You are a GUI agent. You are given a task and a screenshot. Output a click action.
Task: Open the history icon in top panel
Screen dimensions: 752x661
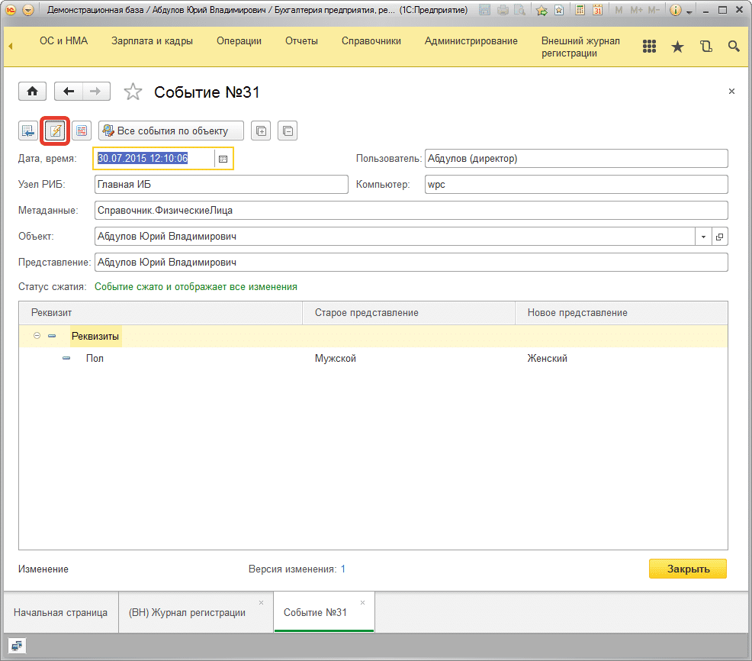[705, 47]
